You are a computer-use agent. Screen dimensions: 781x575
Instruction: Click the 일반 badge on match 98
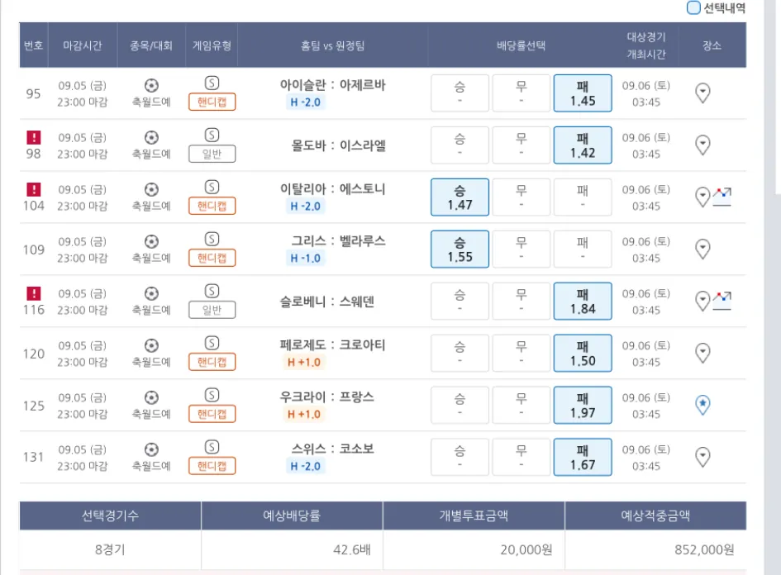212,154
